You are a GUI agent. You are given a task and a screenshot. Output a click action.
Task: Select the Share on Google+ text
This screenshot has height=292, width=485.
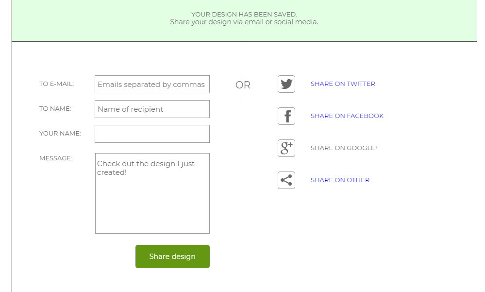click(x=345, y=148)
